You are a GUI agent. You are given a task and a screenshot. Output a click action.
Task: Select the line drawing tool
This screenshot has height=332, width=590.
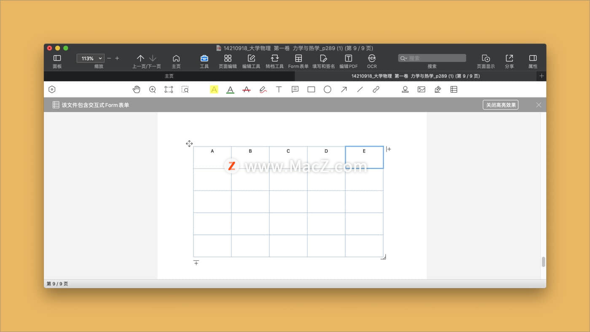click(x=360, y=89)
